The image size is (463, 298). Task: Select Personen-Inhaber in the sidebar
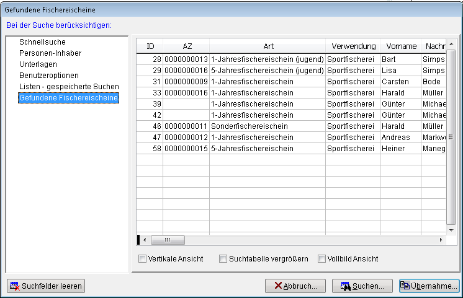[x=50, y=53]
